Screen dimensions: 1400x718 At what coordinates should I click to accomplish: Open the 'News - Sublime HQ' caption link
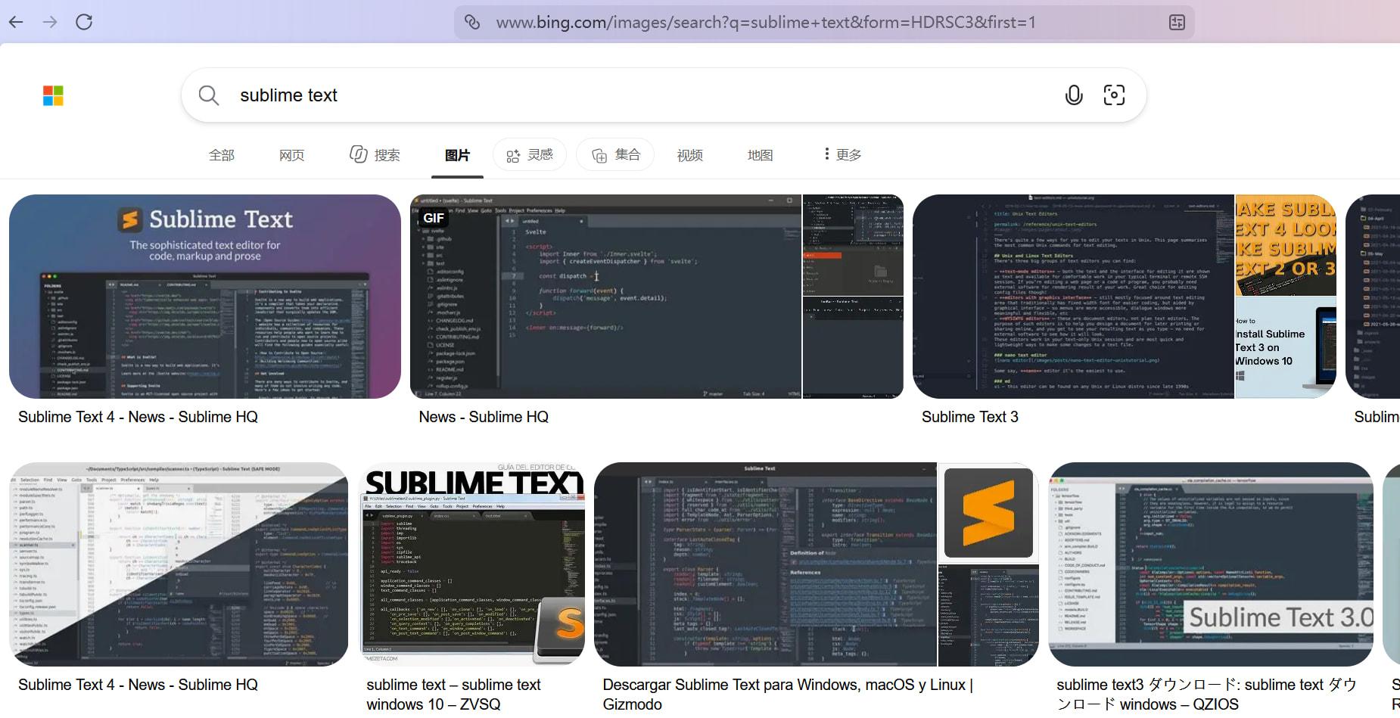484,417
